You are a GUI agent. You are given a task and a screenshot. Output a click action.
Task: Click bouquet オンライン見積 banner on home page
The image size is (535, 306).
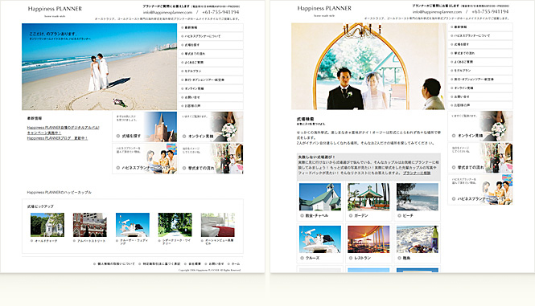click(x=212, y=127)
